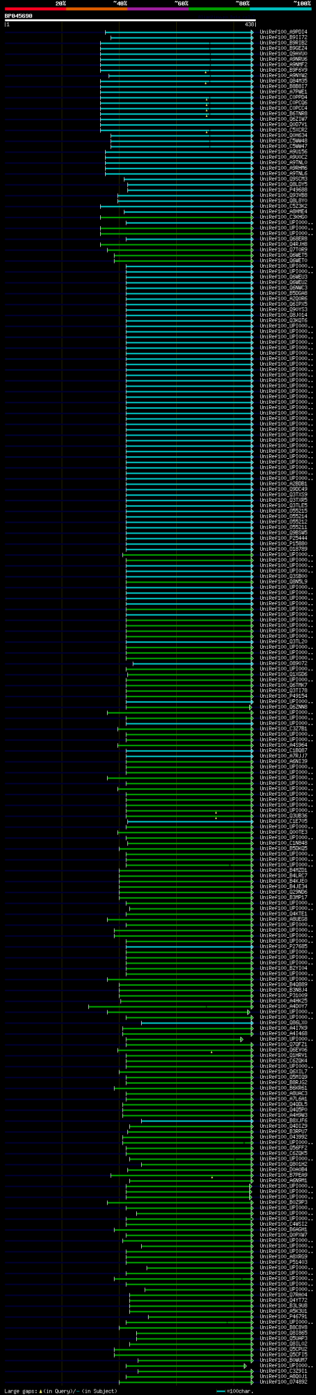Click the label UniRef100_C5WW47
This screenshot has width=316, height=1395.
(283, 146)
